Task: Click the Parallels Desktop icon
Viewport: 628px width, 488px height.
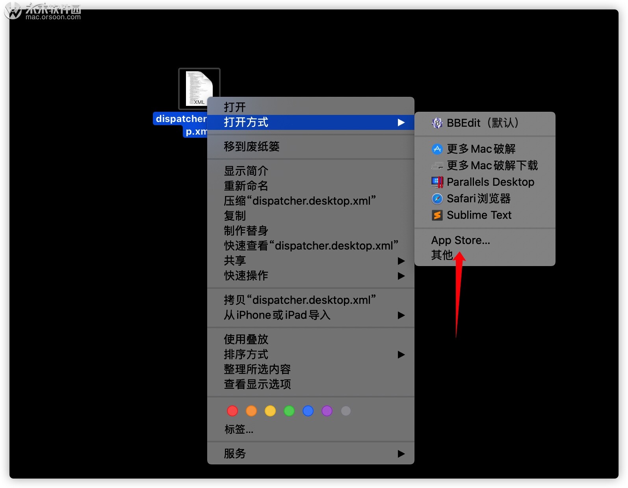Action: coord(437,182)
